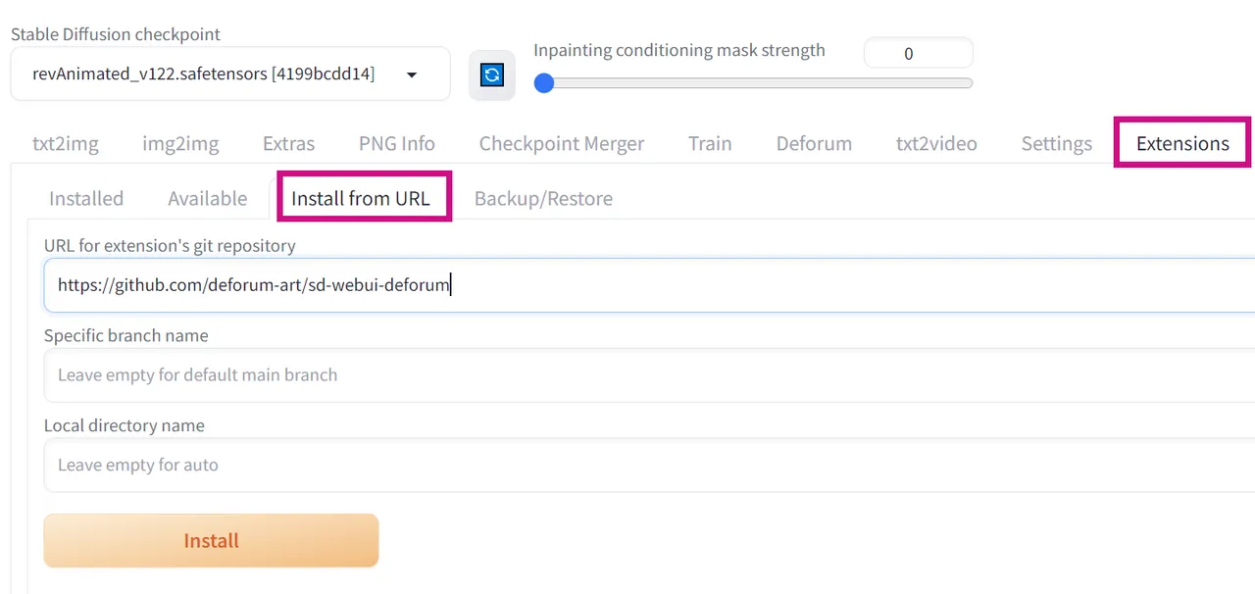Open the txt2video tab
This screenshot has height=594, width=1255.
click(936, 143)
